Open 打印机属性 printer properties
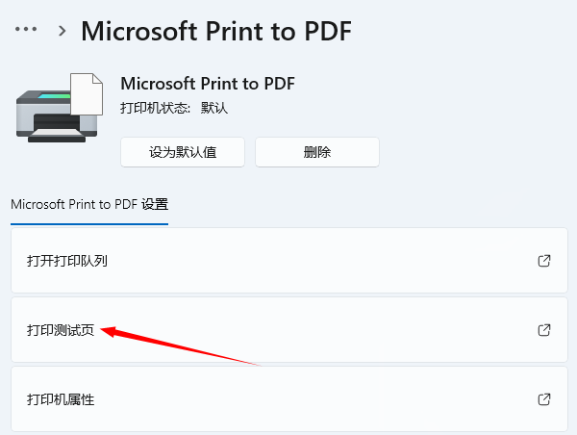This screenshot has height=435, width=577. click(289, 398)
